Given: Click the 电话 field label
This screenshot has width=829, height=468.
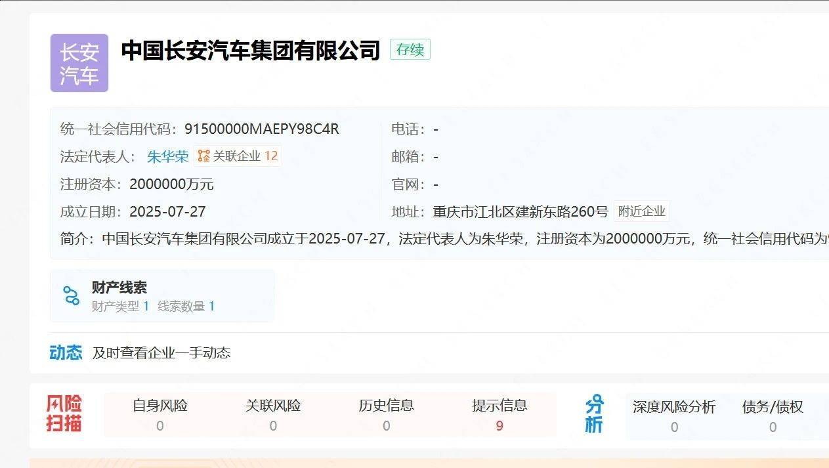Looking at the screenshot, I should coord(408,129).
